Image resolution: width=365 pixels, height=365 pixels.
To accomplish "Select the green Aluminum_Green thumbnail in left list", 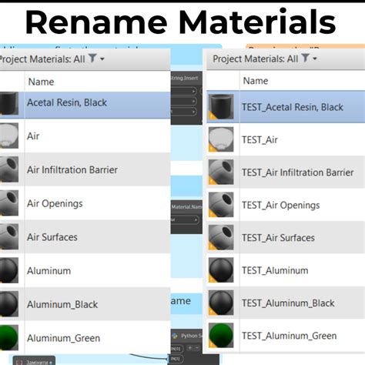I will click(9, 337).
